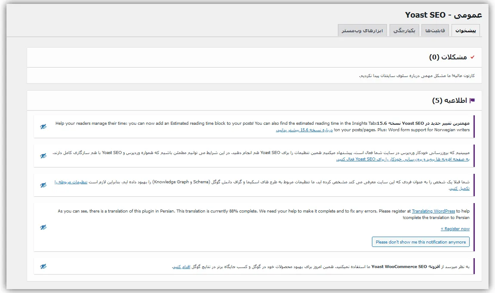Click the Register now link
Viewport: 495px width, 293px height.
pyautogui.click(x=455, y=228)
